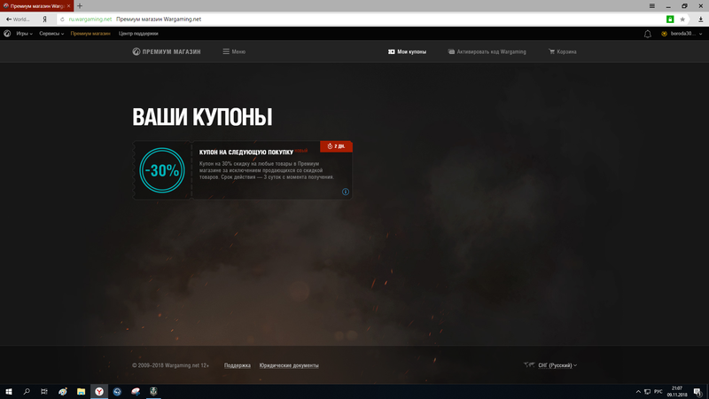The width and height of the screenshot is (709, 399).
Task: Show hidden system tray icons
Action: coord(638,392)
